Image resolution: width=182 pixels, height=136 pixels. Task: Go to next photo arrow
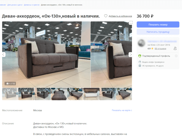[131, 54]
